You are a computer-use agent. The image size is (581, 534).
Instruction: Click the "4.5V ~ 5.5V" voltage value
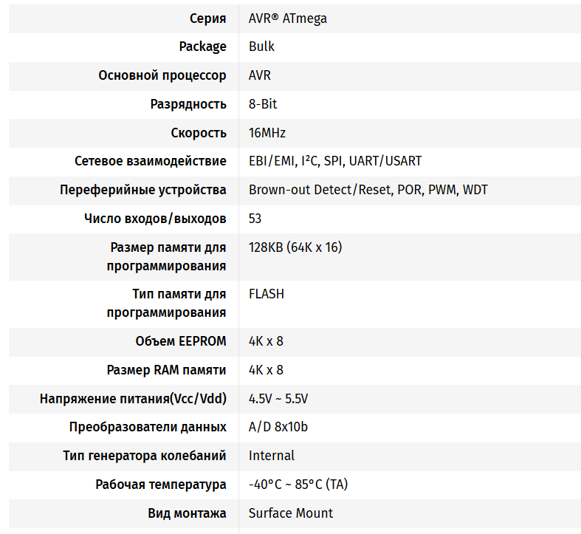tap(278, 399)
